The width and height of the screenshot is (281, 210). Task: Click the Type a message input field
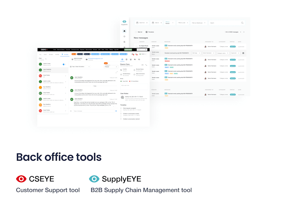tap(93, 111)
